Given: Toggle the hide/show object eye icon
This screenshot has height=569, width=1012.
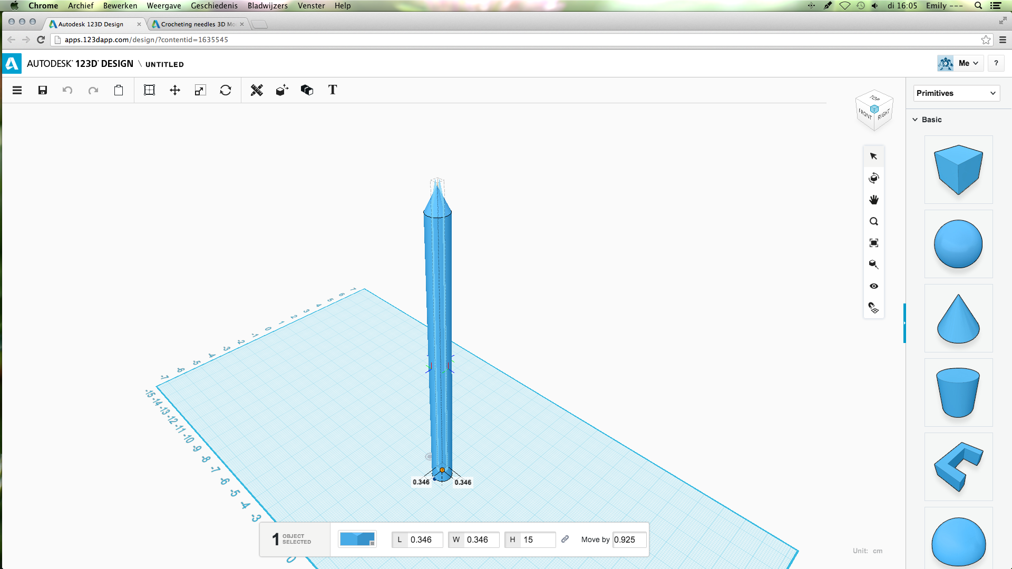Looking at the screenshot, I should pyautogui.click(x=874, y=286).
